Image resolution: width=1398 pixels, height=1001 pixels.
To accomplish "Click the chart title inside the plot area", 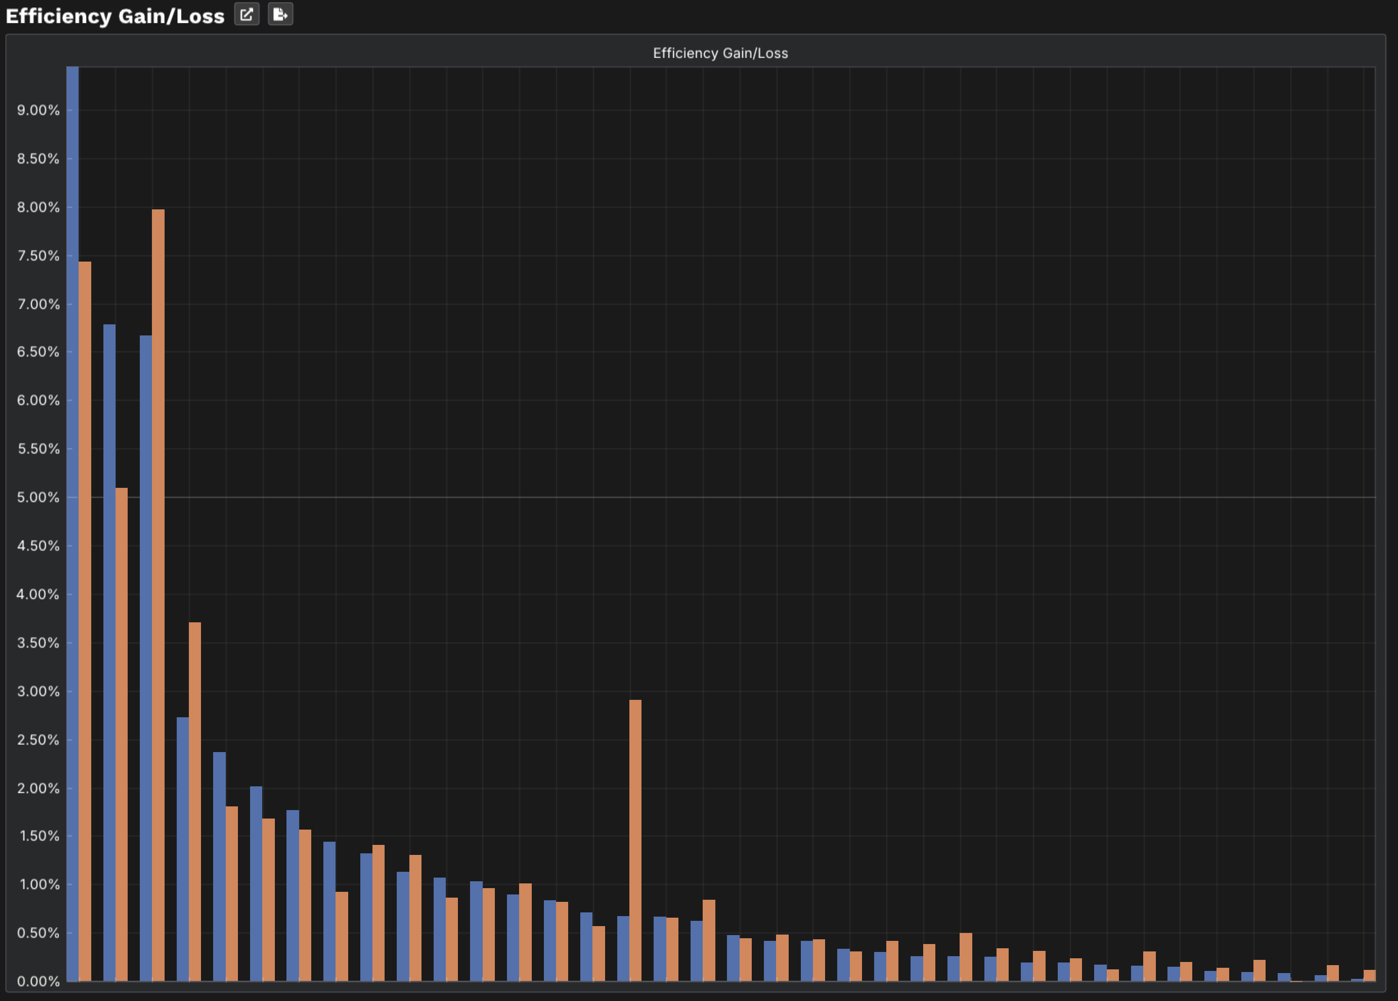I will coord(720,53).
